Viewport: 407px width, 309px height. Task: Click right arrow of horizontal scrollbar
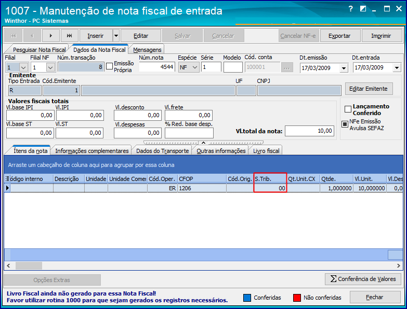[399, 265]
